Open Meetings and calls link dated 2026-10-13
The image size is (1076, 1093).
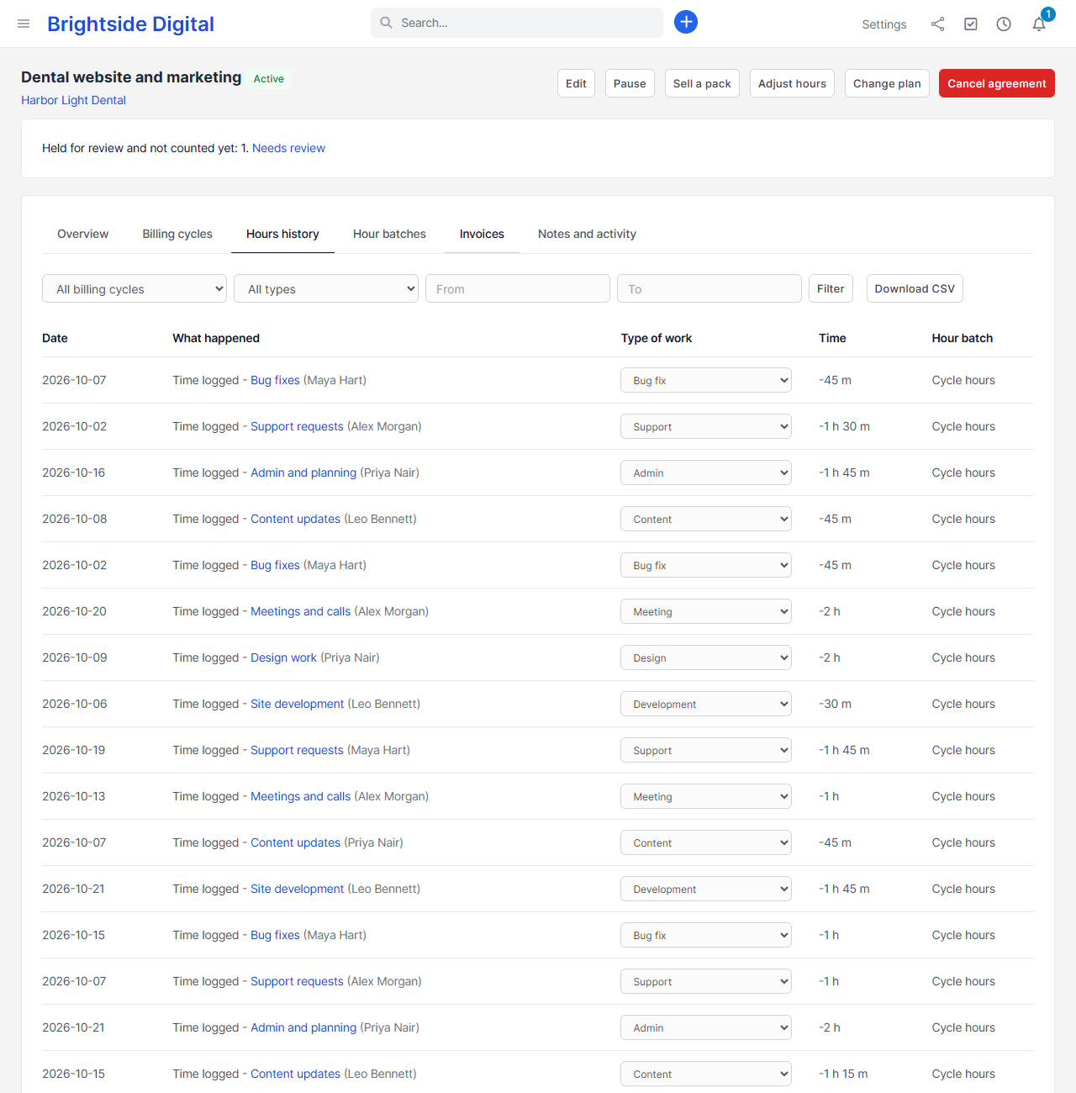click(300, 796)
